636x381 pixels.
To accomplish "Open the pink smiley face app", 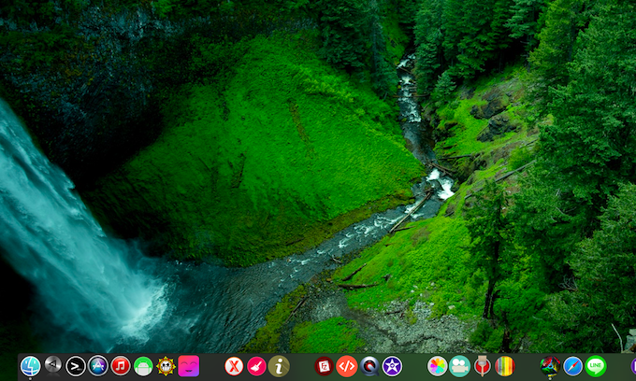I will [189, 366].
